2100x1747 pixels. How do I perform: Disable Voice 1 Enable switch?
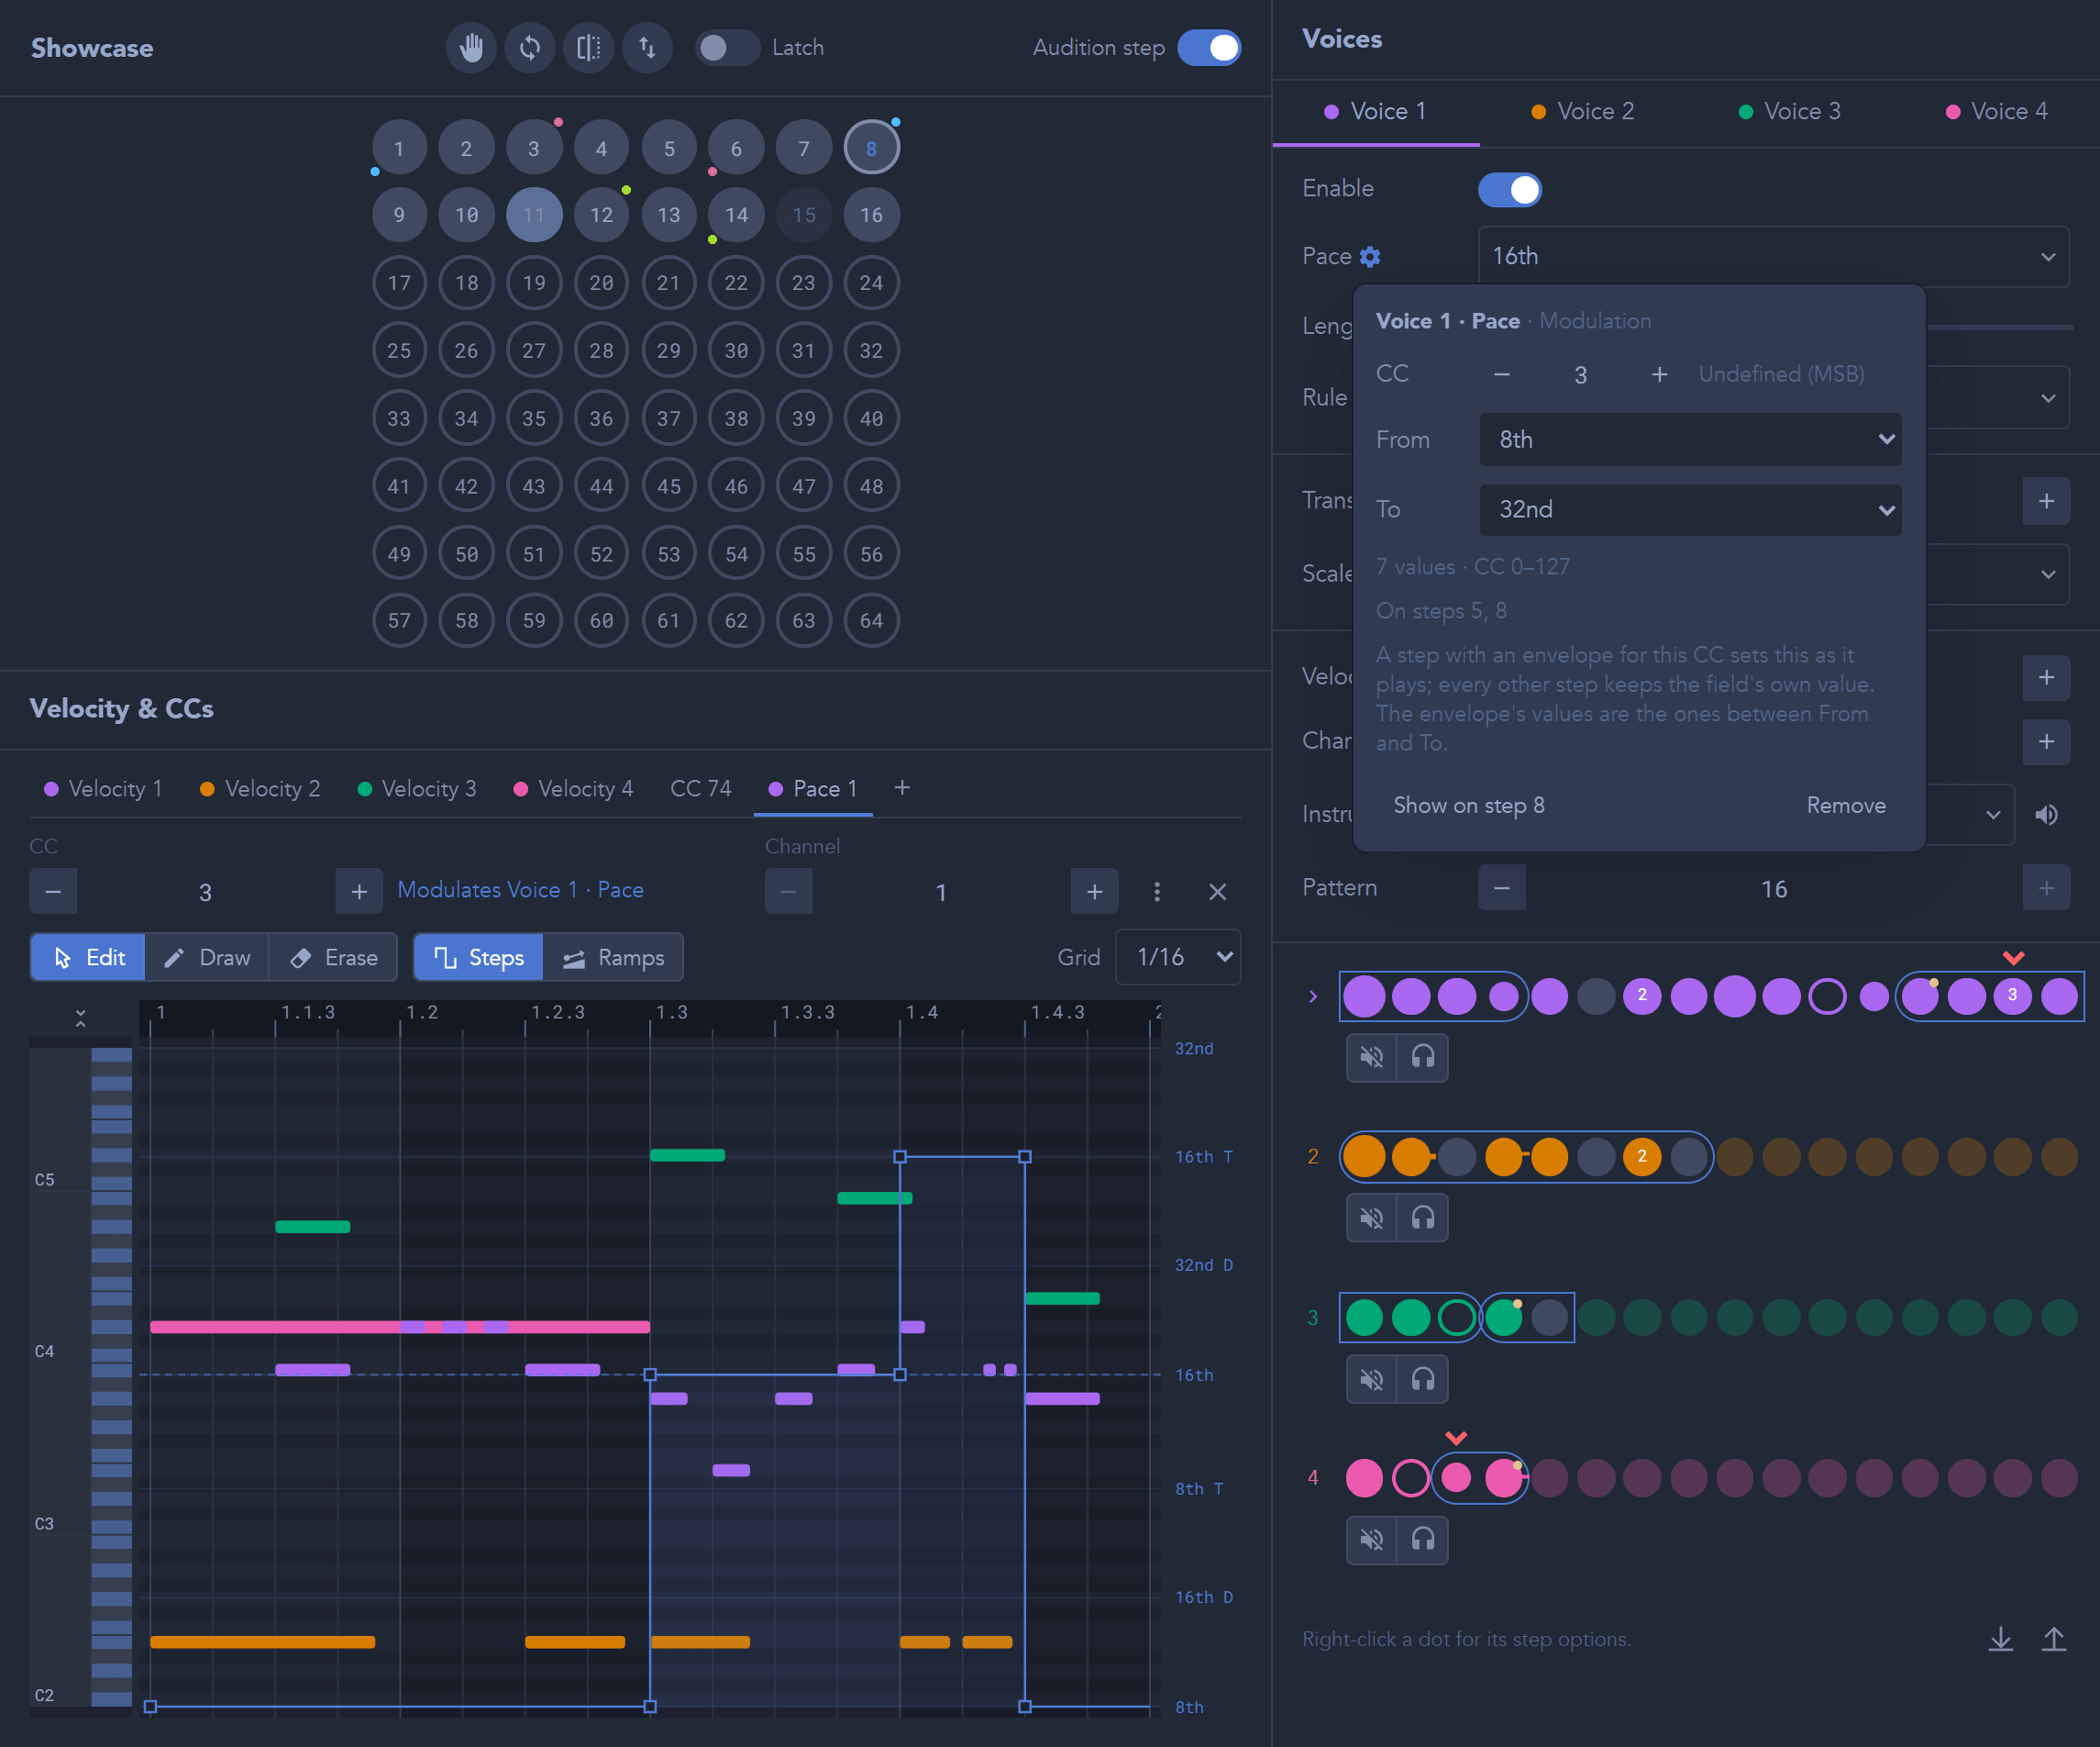(x=1510, y=189)
